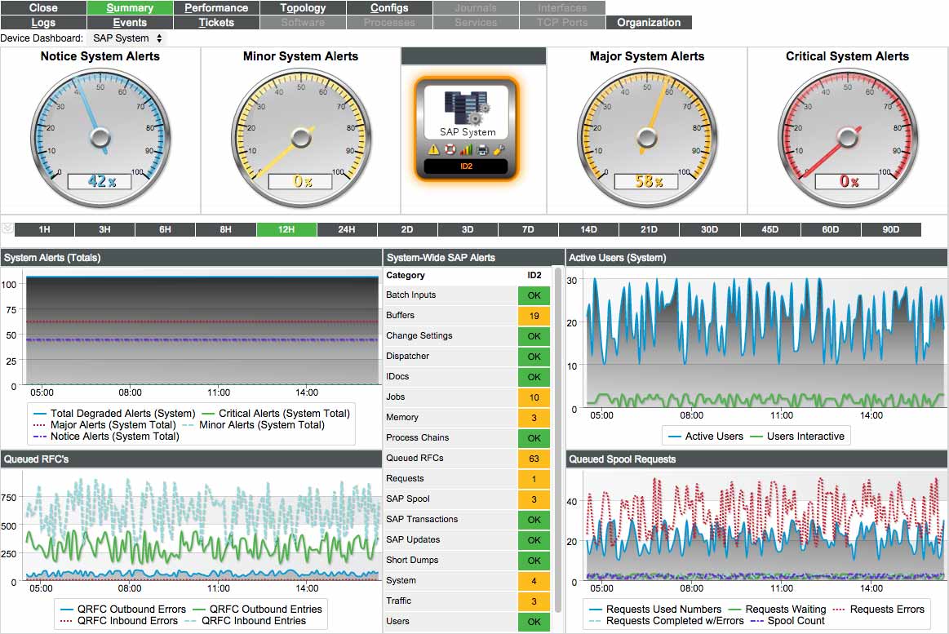The height and width of the screenshot is (634, 949).
Task: Open the Configs tab
Action: (x=389, y=8)
